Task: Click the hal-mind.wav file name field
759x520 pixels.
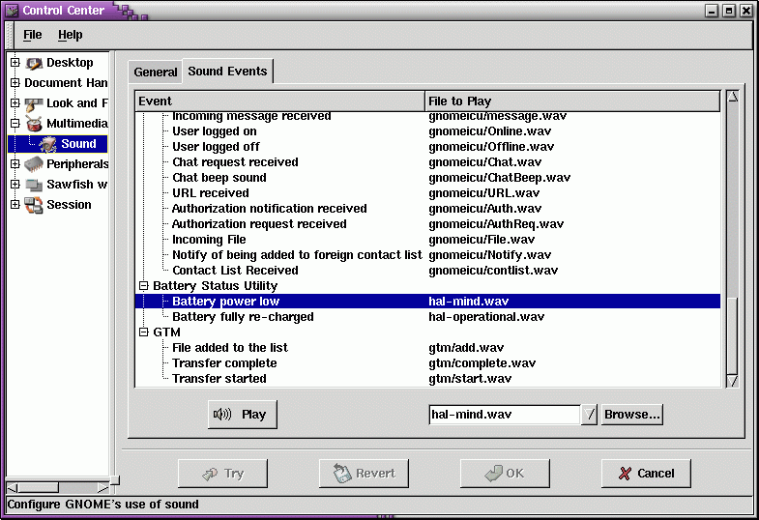Action: point(504,415)
